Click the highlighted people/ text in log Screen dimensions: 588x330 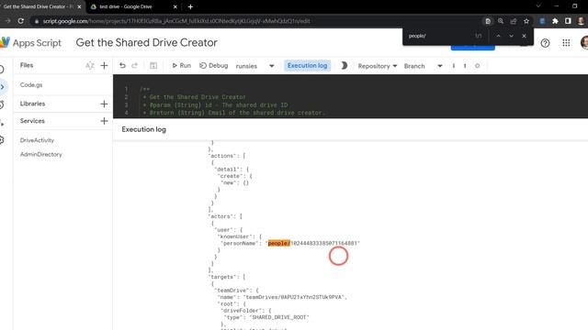279,243
